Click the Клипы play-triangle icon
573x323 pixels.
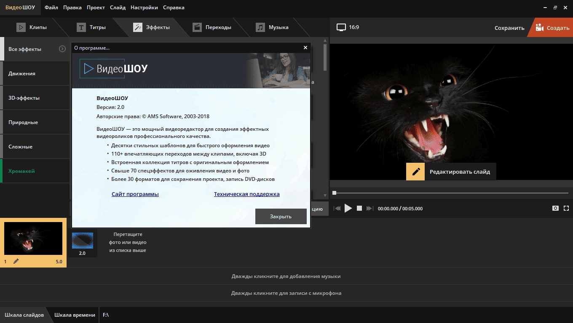(x=21, y=27)
